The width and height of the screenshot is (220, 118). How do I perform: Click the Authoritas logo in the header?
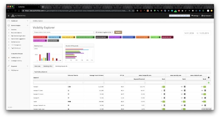click(18, 16)
